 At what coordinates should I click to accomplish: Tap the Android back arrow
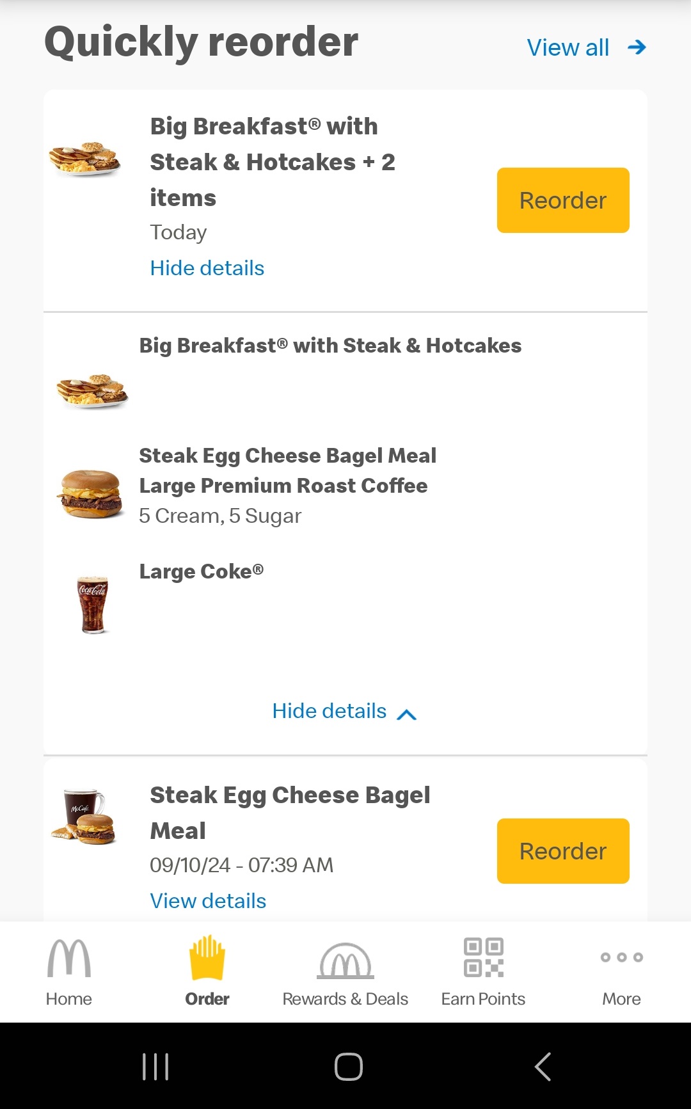coord(543,1066)
